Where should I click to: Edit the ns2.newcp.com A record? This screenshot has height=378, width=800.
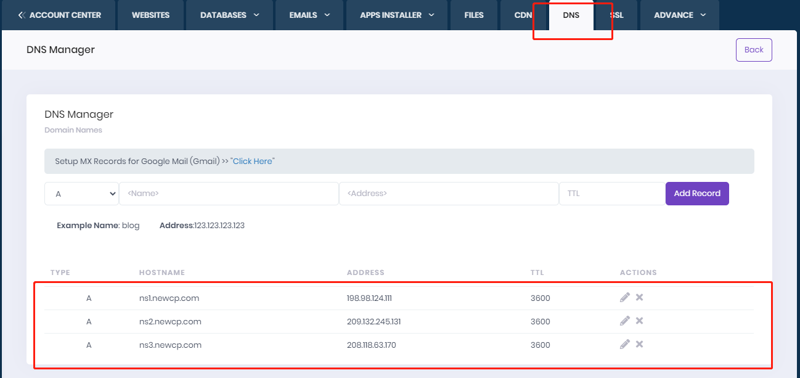point(624,321)
